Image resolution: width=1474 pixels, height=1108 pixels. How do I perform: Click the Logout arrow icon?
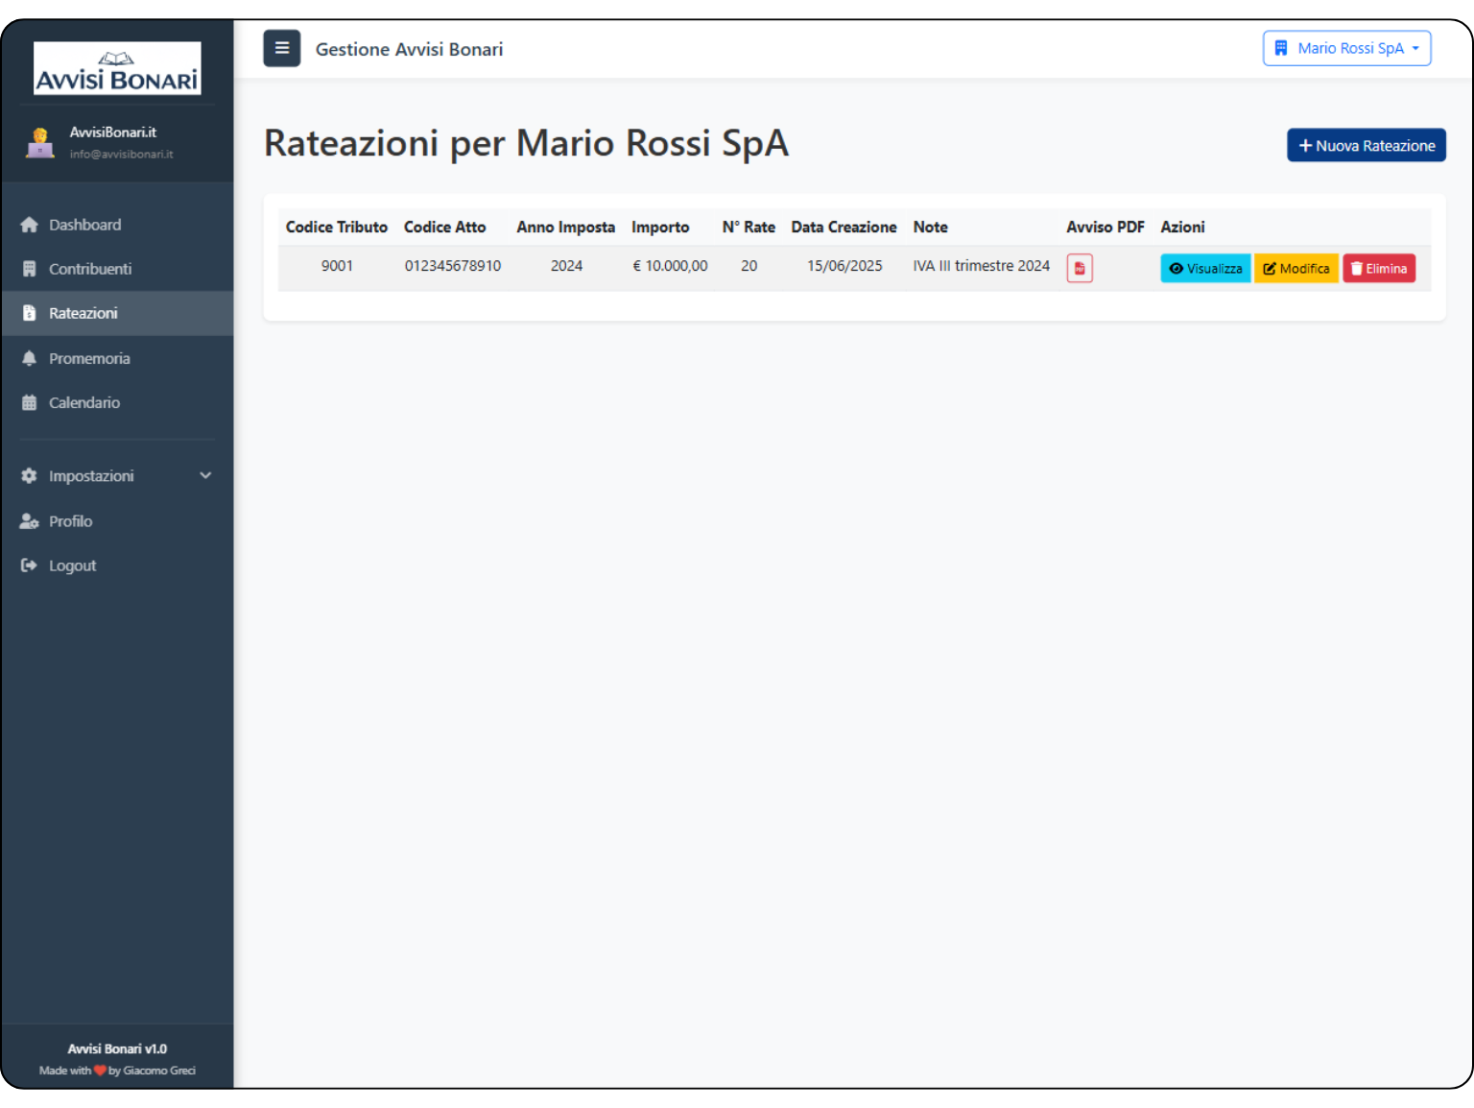[30, 566]
